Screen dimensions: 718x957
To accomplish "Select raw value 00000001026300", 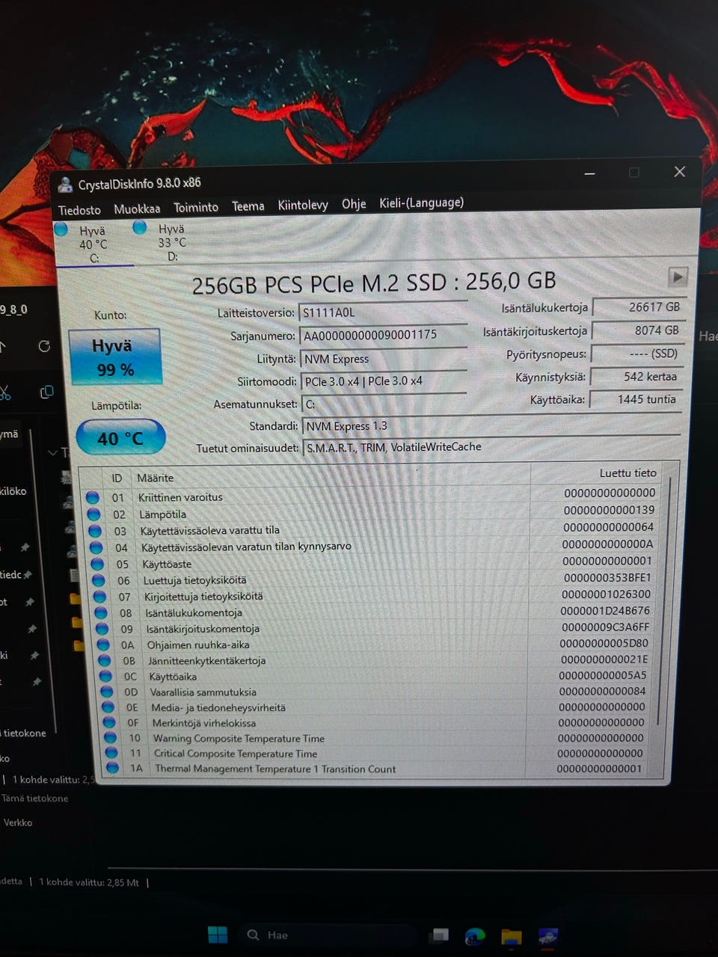I will coord(606,594).
